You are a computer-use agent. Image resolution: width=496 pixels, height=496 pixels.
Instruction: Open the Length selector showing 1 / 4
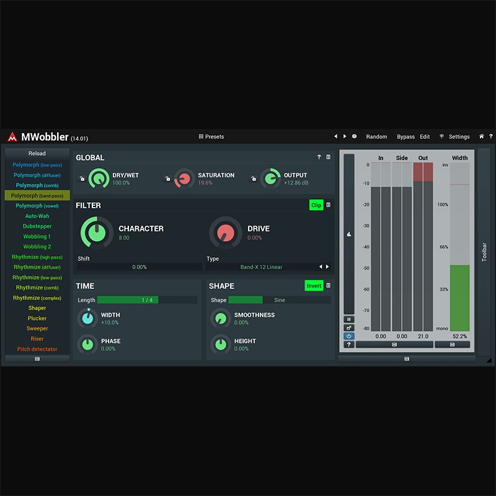(147, 300)
